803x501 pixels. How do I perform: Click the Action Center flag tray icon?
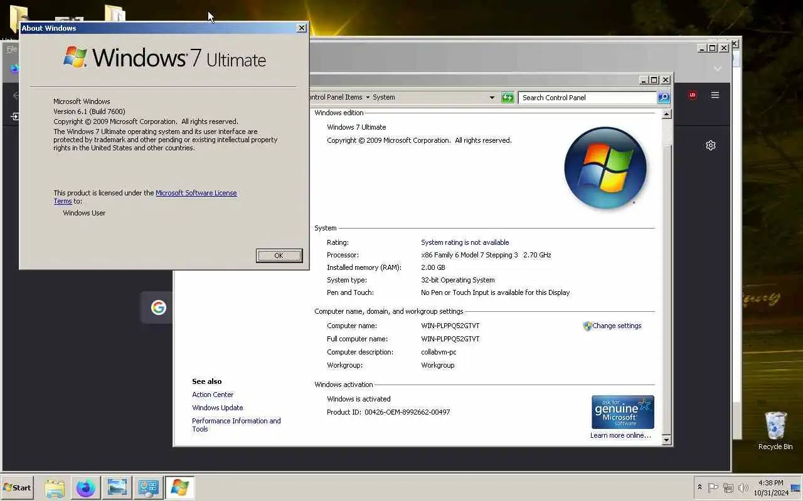coord(713,487)
